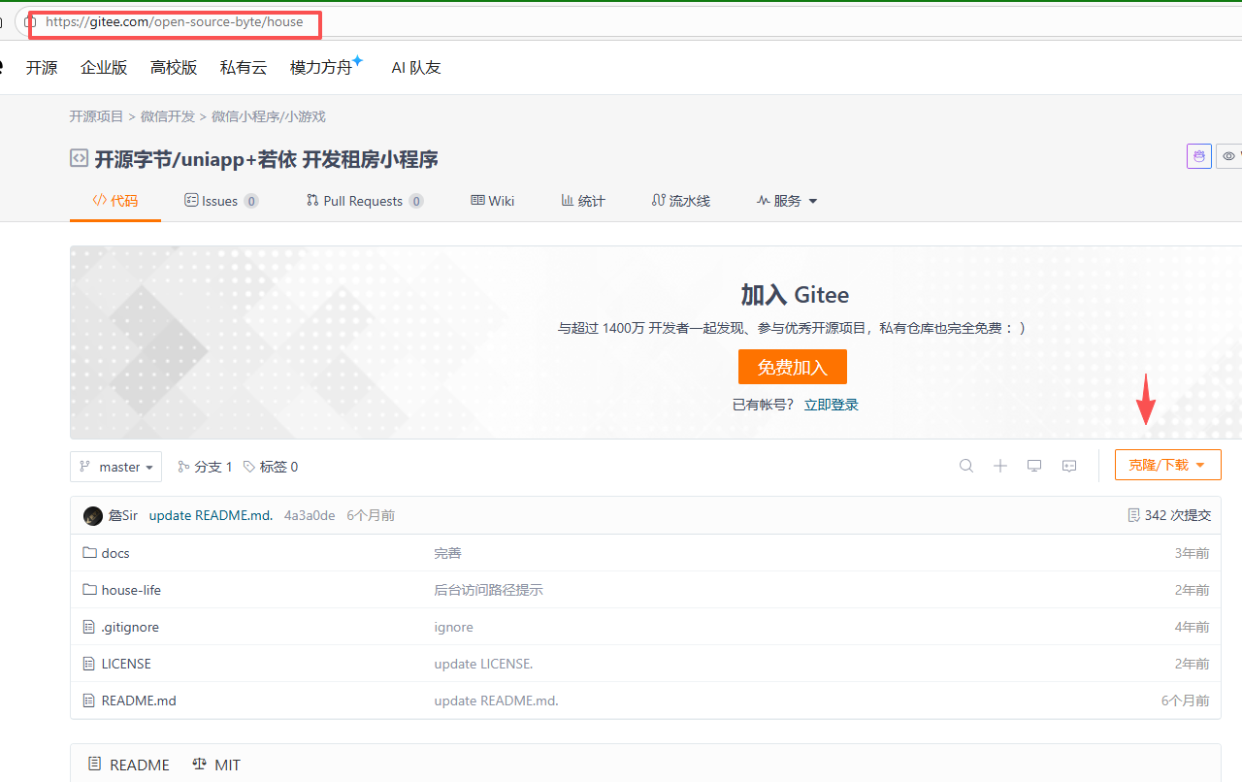1242x782 pixels.
Task: Click the browser address bar URL
Action: pyautogui.click(x=175, y=21)
